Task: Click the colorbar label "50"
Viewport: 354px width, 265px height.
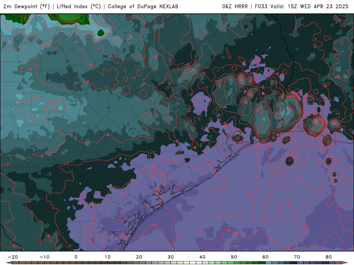Action: pyautogui.click(x=234, y=257)
